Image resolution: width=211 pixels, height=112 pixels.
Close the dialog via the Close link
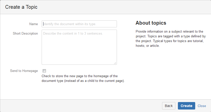point(202,106)
